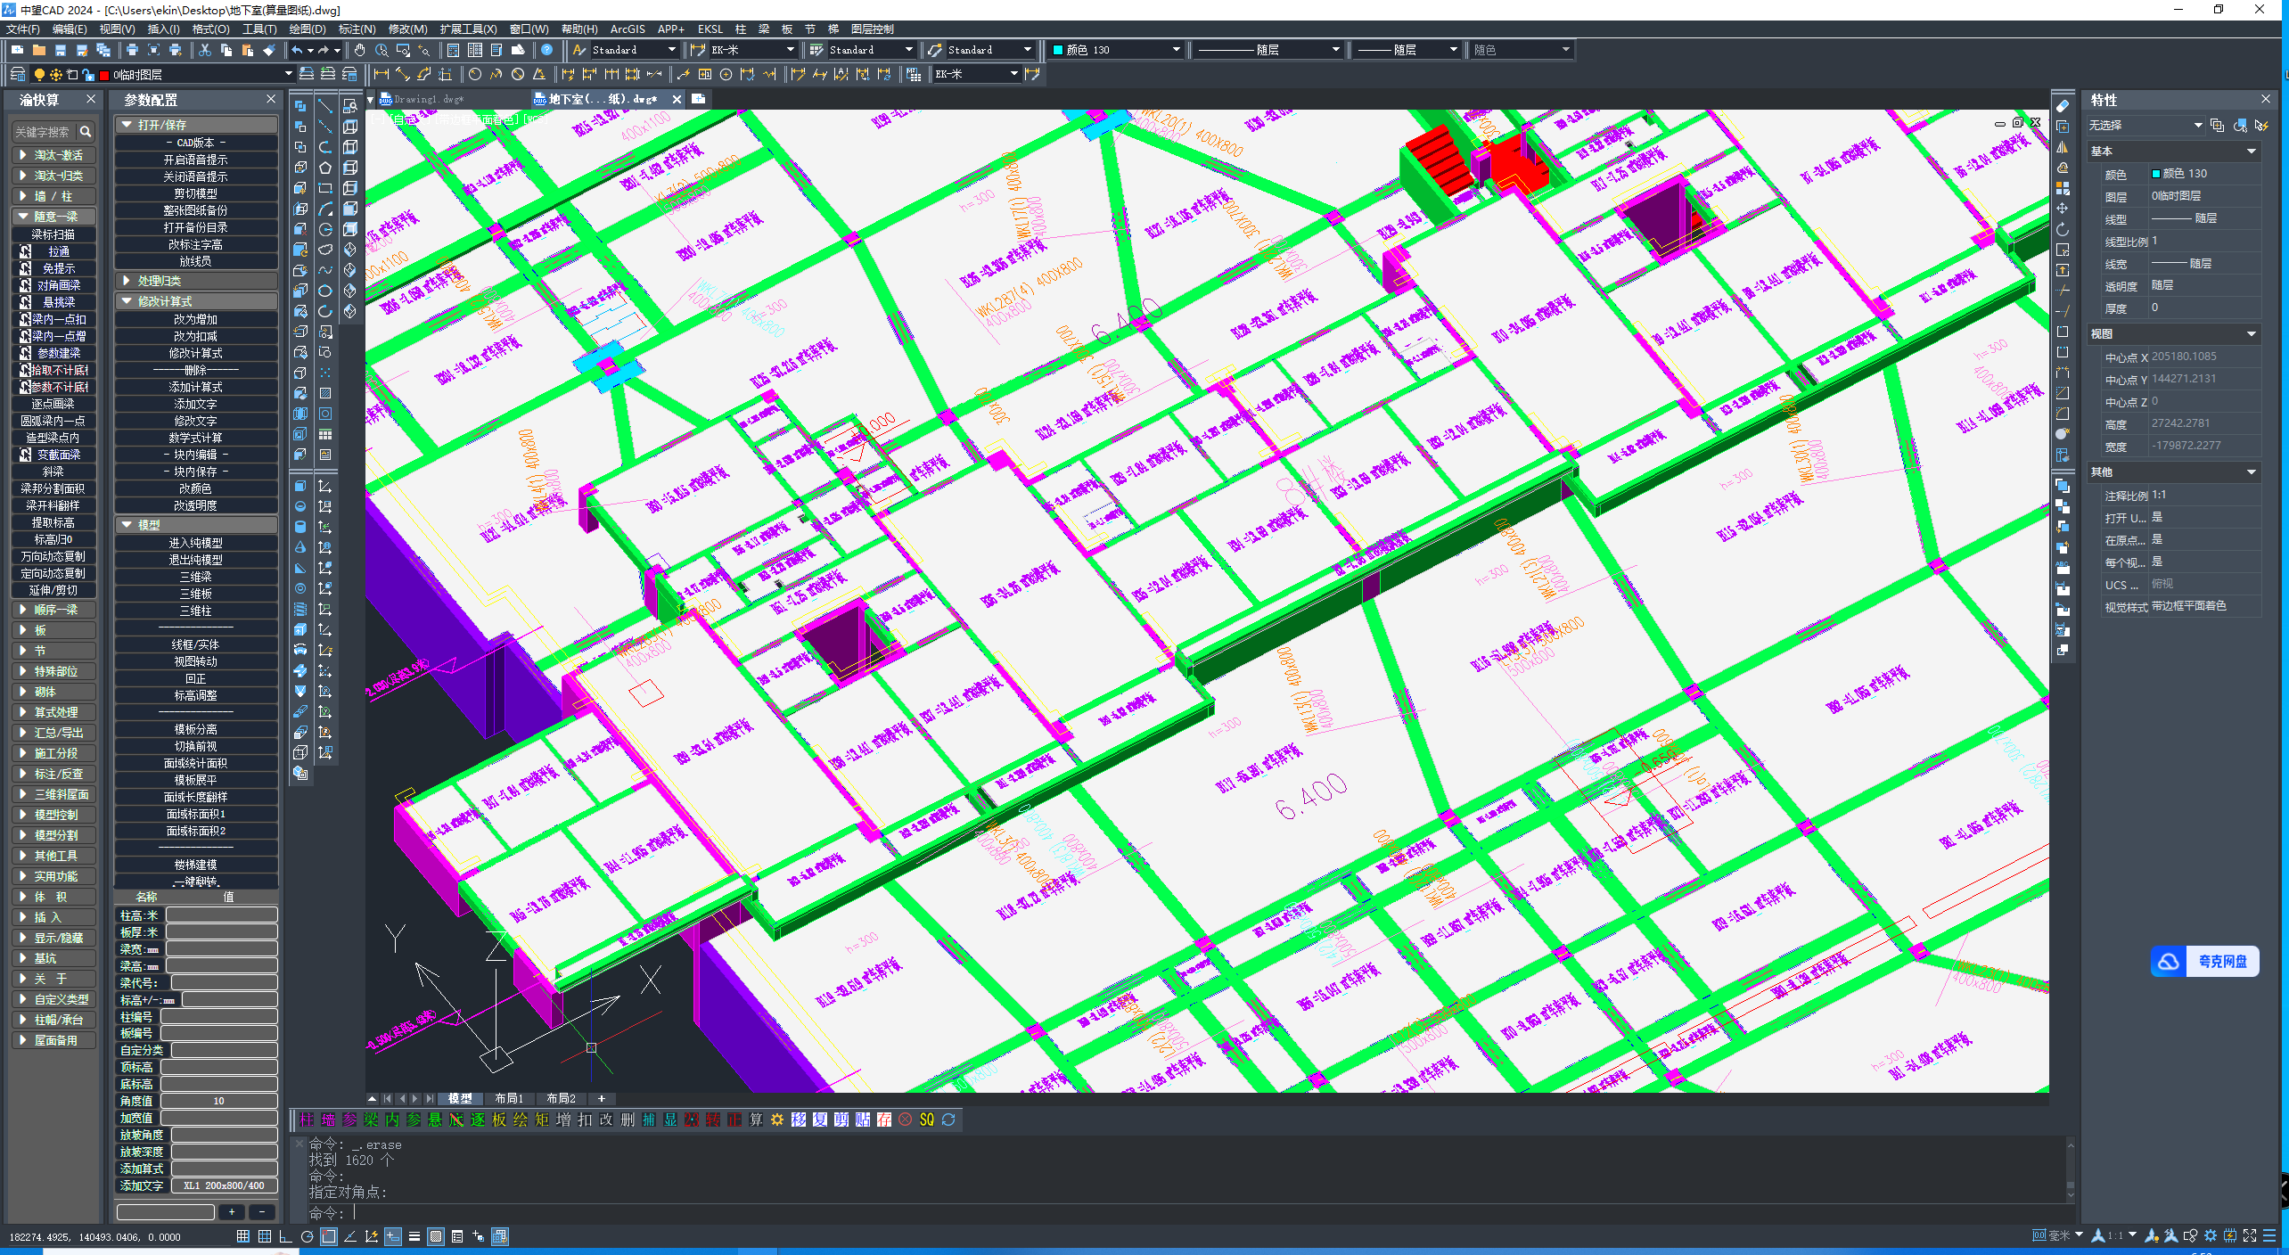Select the Hatch tool icon

point(325,393)
